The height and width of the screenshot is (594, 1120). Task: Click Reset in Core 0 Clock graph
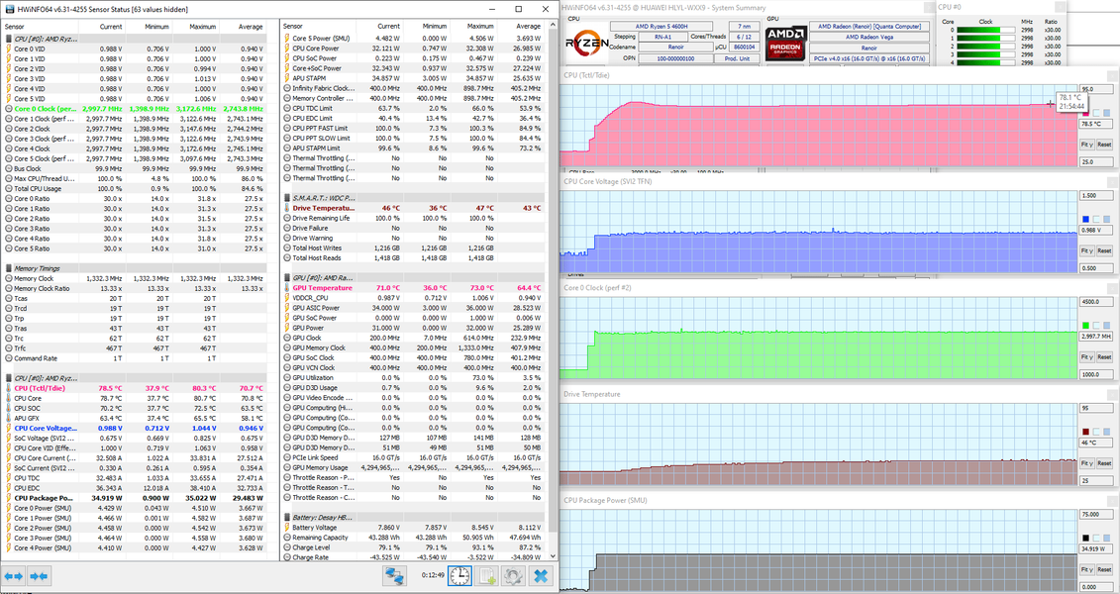(1104, 357)
